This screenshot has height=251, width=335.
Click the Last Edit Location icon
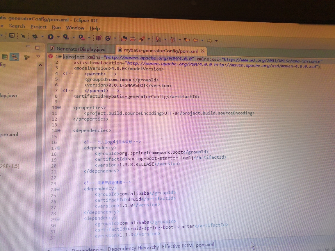187,40
